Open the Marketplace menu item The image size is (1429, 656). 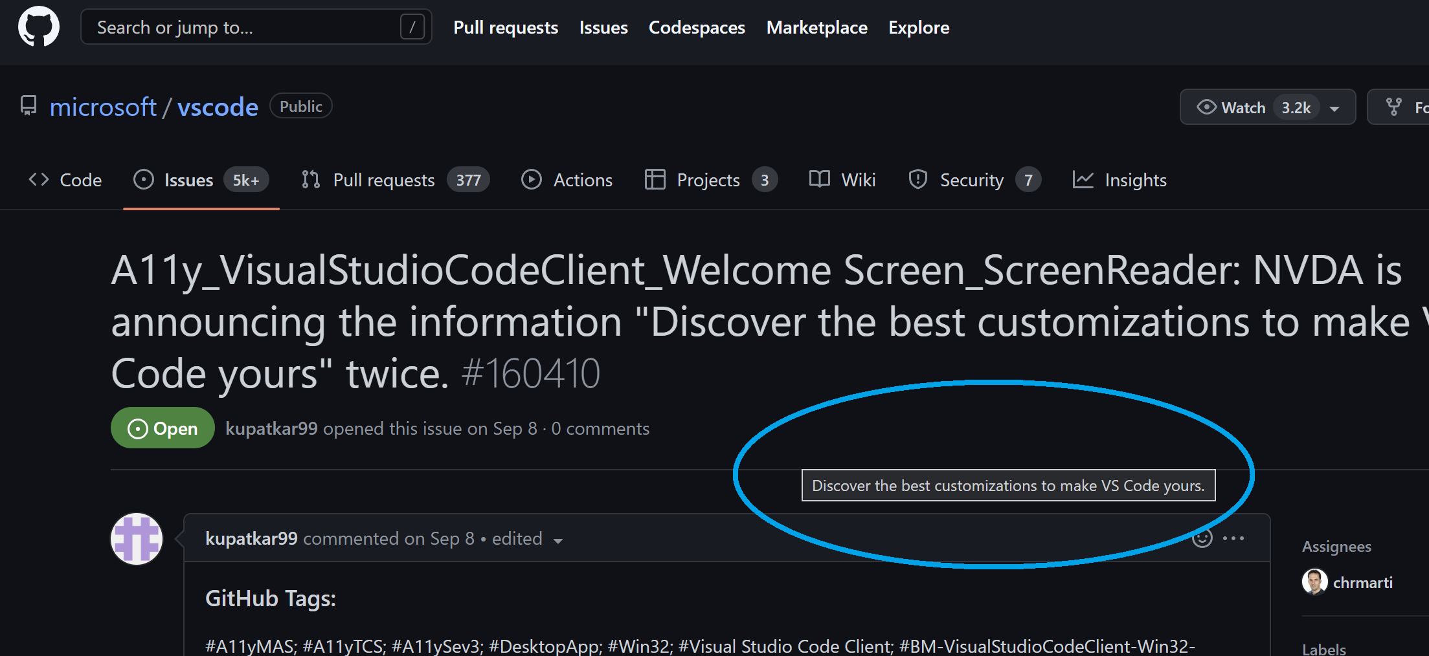coord(816,27)
